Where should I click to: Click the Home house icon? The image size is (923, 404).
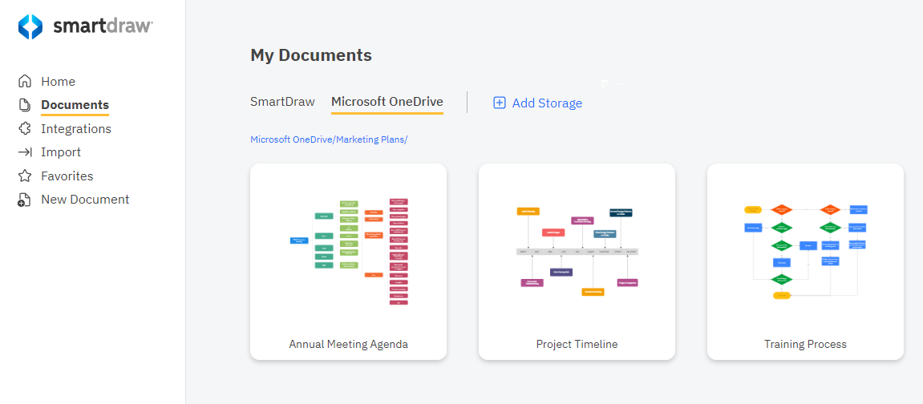tap(25, 81)
